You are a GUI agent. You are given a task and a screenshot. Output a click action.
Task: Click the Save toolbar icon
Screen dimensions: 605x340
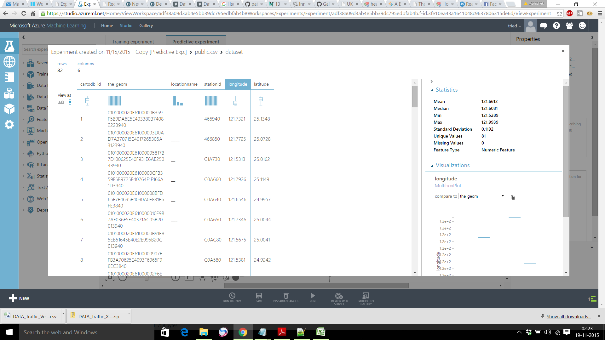pyautogui.click(x=259, y=297)
